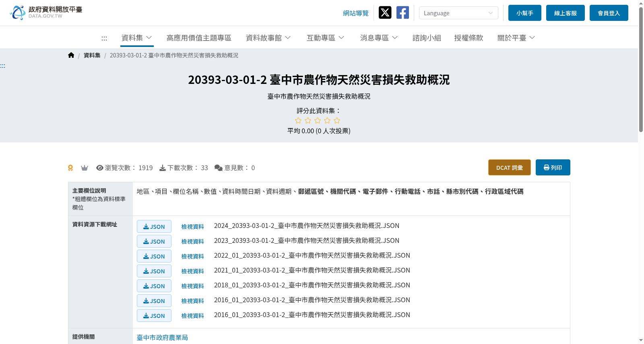The height and width of the screenshot is (344, 644).
Task: Open the Language dropdown
Action: tap(458, 13)
